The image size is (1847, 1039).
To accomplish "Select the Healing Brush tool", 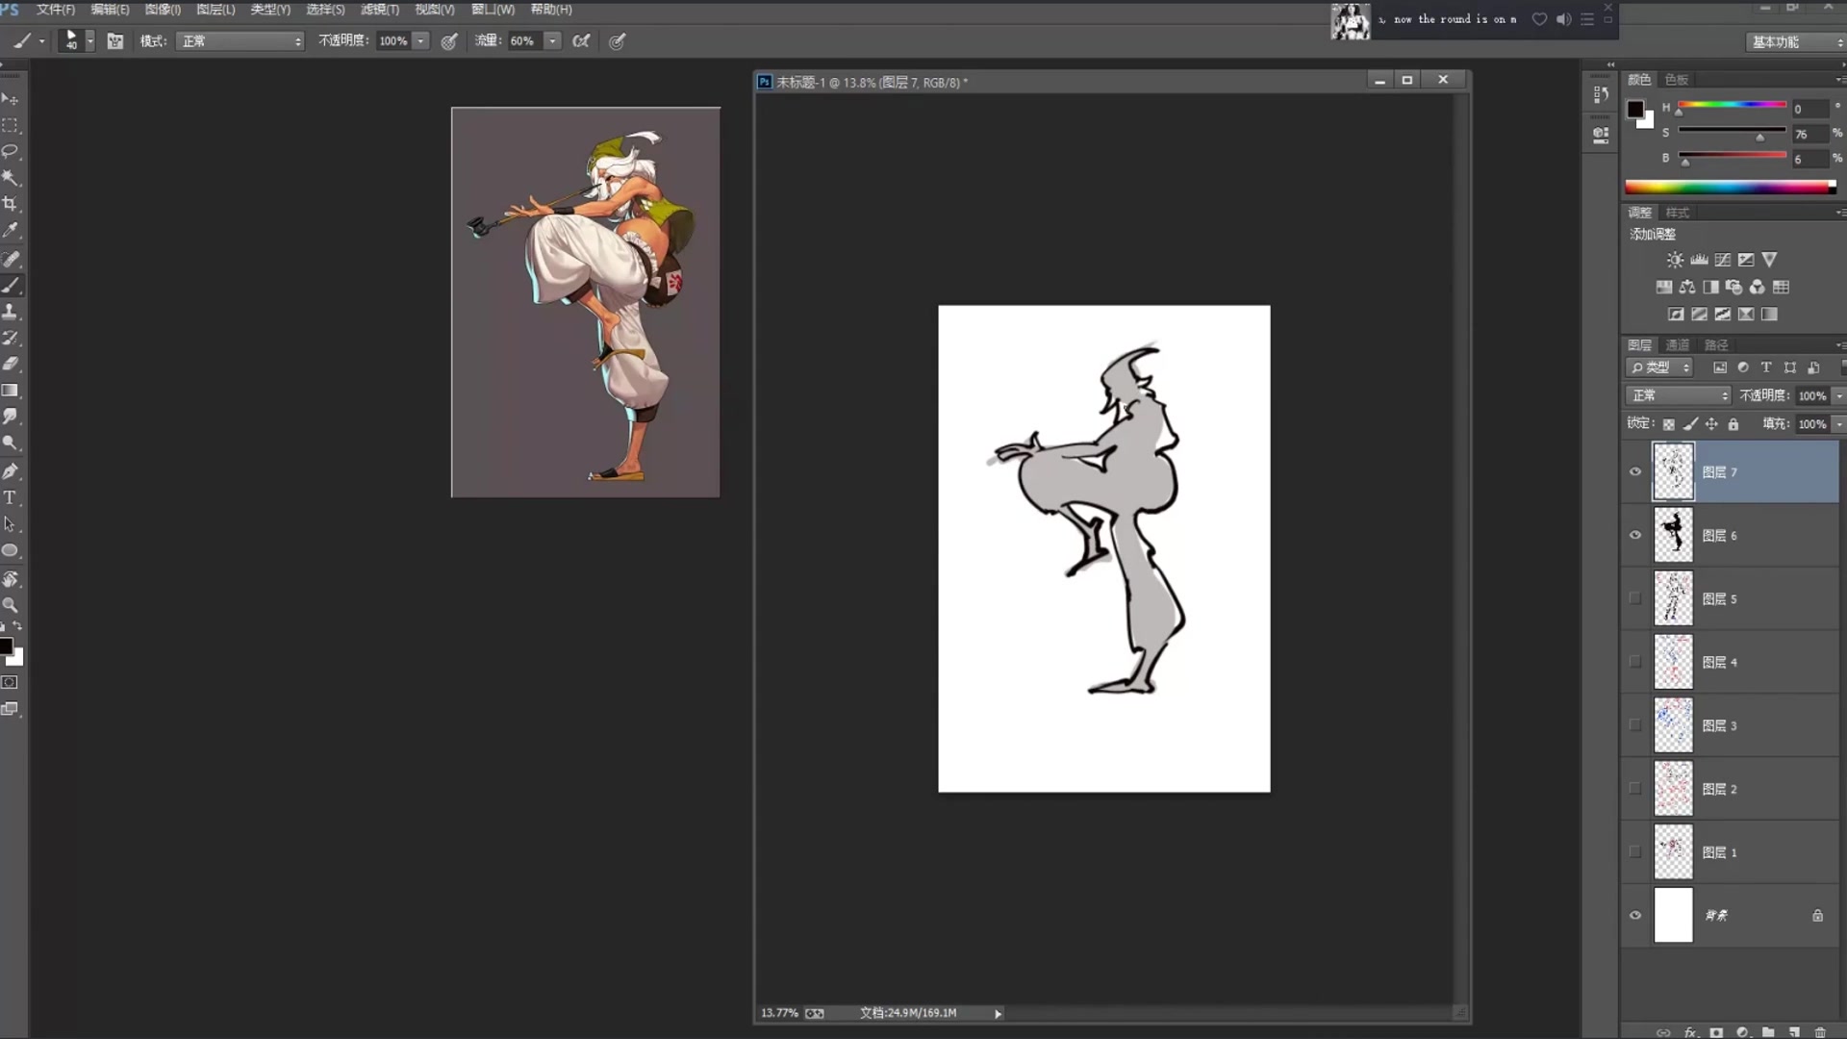I will point(11,259).
